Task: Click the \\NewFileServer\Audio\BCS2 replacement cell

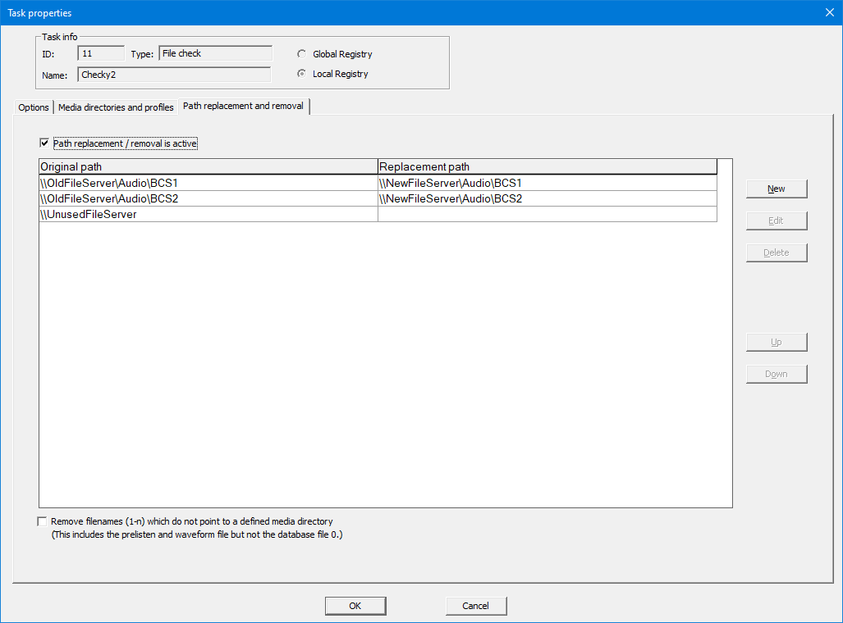Action: pos(451,198)
